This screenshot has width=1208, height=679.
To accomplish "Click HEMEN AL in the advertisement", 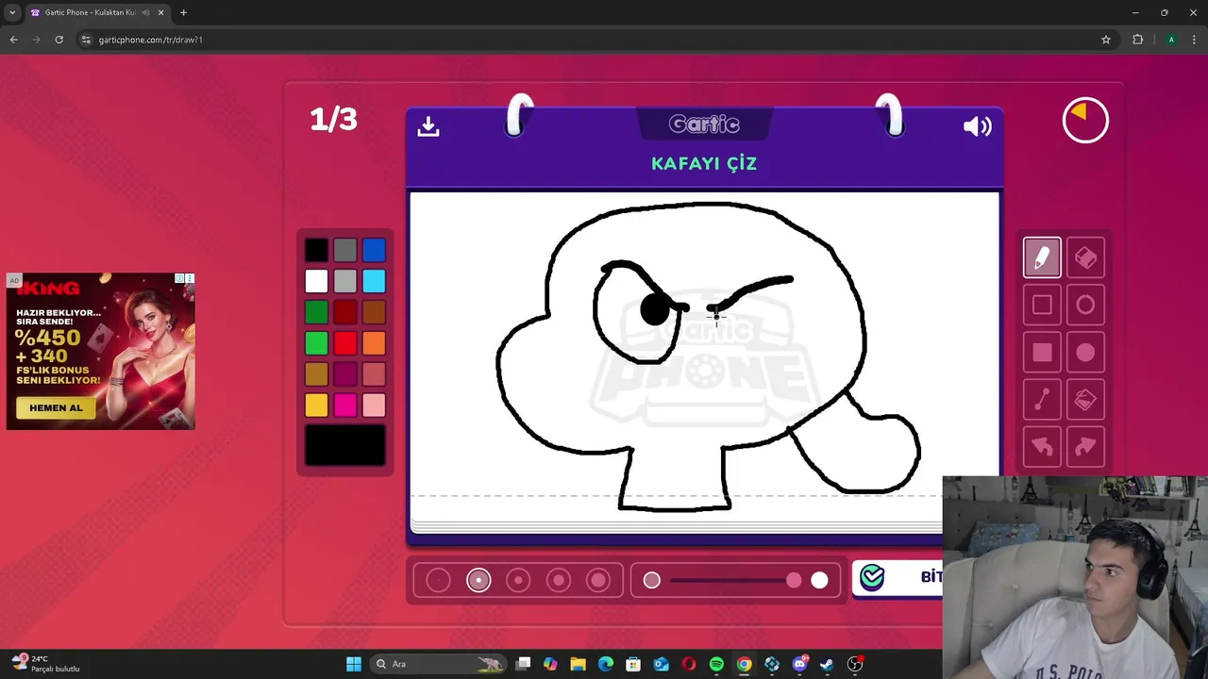I will coord(56,407).
